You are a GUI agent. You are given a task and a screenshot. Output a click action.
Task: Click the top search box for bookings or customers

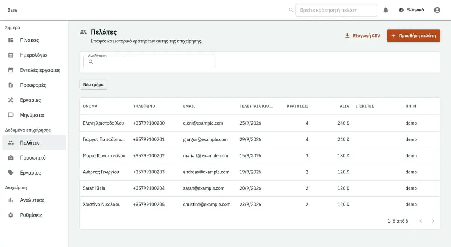[336, 10]
